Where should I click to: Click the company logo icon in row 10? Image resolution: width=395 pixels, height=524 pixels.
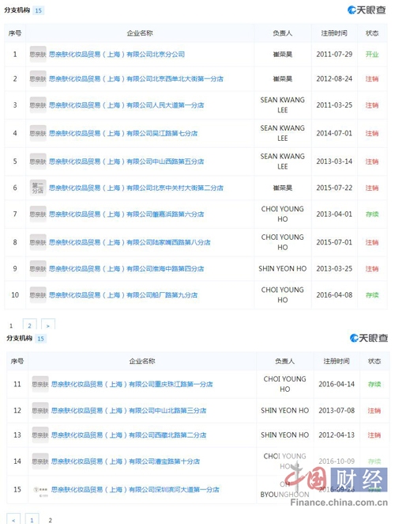38,294
